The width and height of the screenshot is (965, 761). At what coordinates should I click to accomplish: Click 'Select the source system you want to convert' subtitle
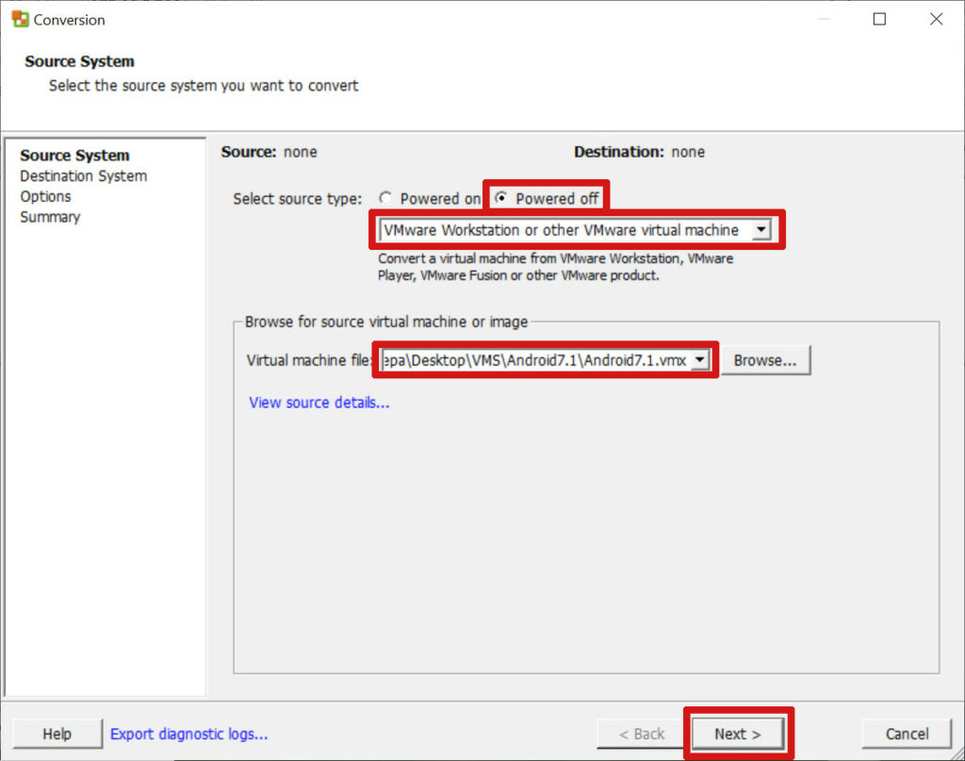(204, 86)
